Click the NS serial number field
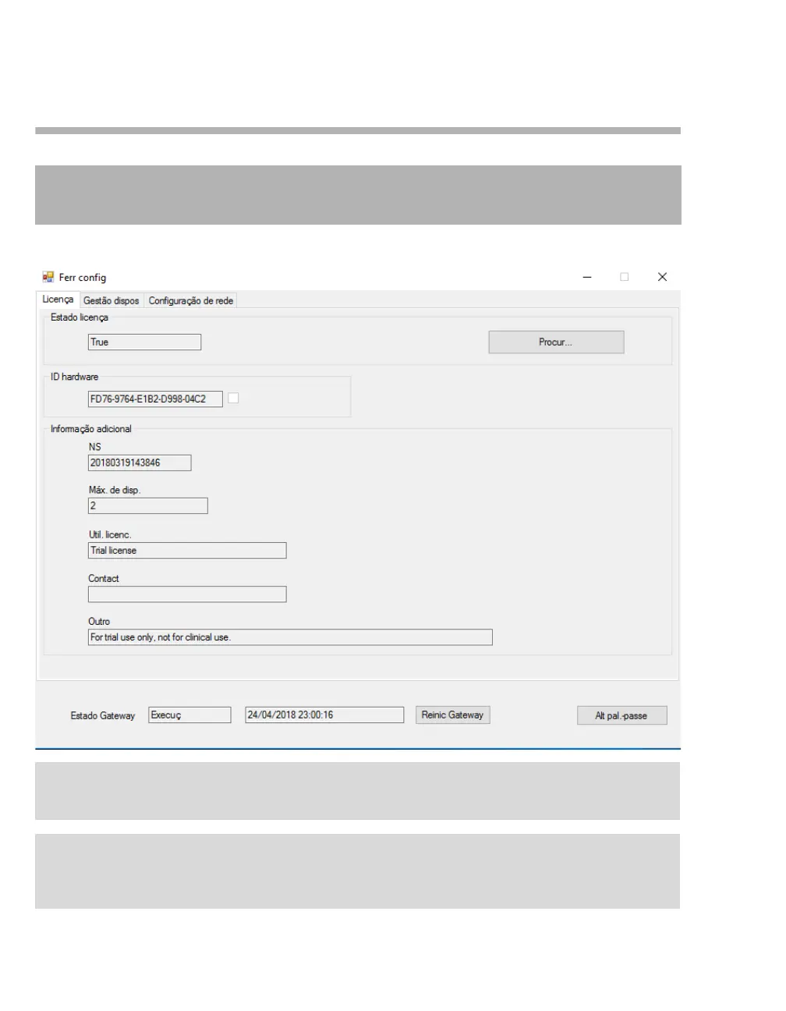Image resolution: width=786 pixels, height=1011 pixels. [x=140, y=463]
